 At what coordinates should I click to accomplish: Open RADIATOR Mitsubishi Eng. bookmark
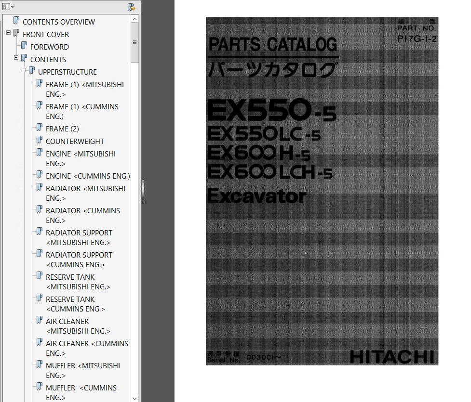pyautogui.click(x=85, y=194)
